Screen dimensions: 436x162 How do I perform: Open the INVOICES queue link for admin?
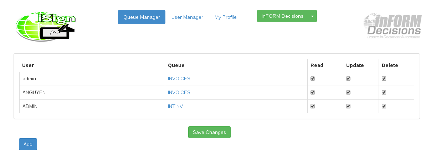point(179,79)
